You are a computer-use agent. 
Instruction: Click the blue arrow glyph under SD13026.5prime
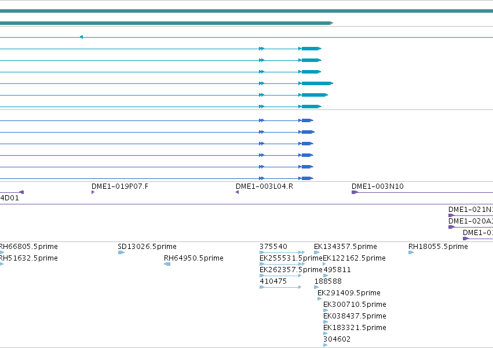pyautogui.click(x=121, y=252)
